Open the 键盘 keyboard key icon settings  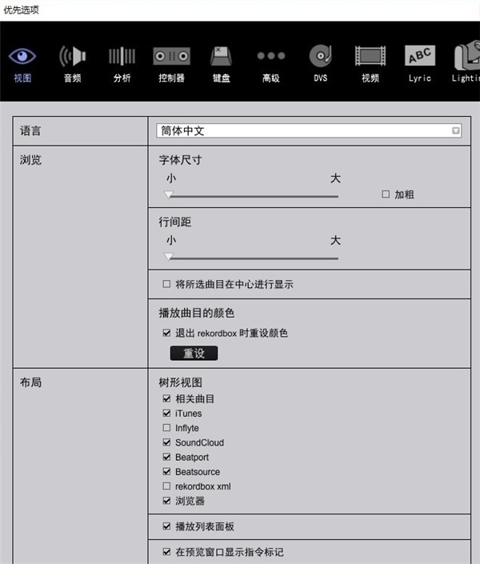click(221, 64)
